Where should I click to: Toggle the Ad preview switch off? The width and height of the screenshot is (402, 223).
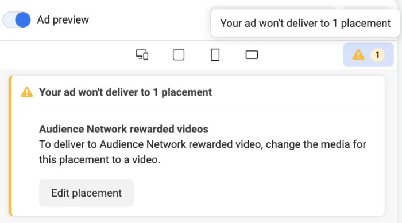[17, 19]
